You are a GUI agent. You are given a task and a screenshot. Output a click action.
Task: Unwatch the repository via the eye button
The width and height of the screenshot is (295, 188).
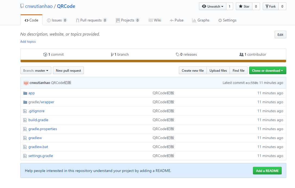coord(212,7)
